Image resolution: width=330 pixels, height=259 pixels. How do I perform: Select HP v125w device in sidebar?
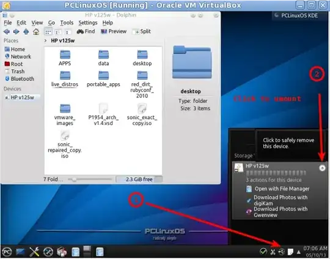[x=22, y=97]
